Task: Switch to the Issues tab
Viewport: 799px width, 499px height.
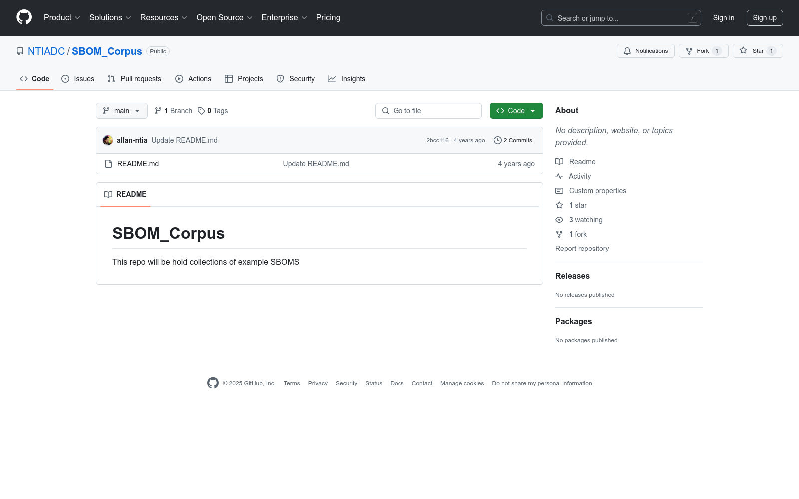Action: (x=78, y=79)
